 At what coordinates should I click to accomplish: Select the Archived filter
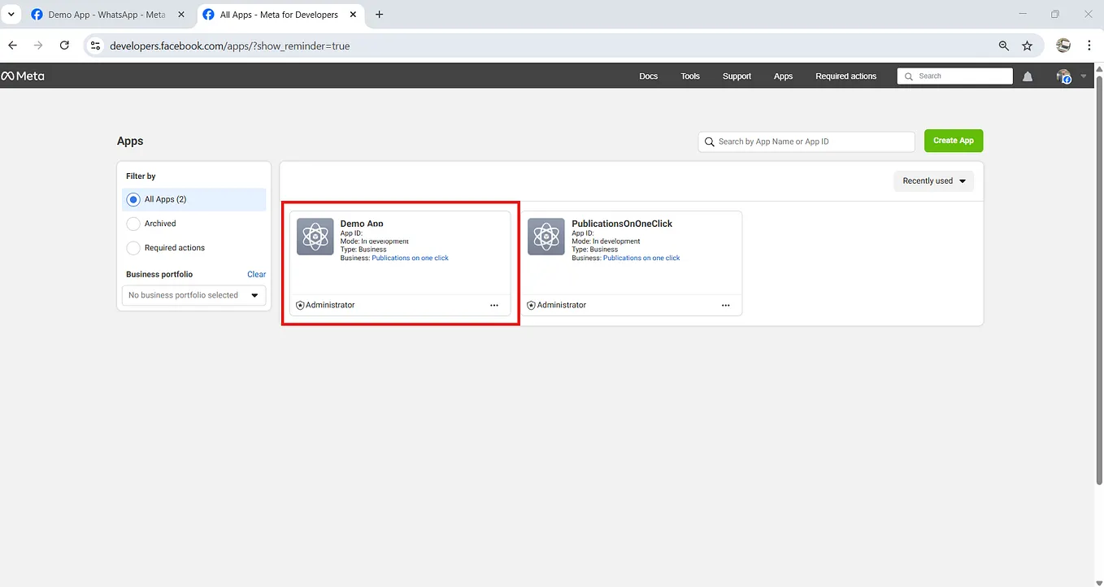pos(133,224)
